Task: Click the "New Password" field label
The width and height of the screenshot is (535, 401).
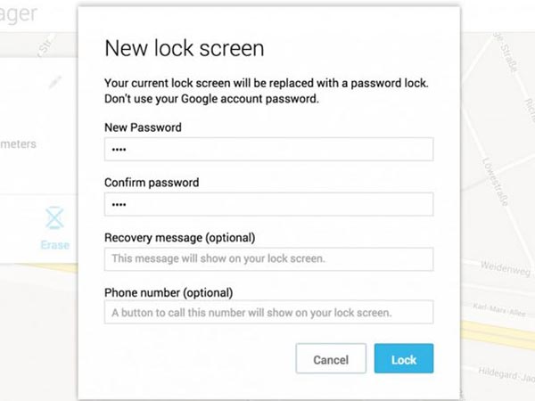Action: [143, 127]
